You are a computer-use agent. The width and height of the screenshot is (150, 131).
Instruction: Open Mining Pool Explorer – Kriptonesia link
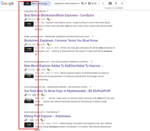[x=47, y=116]
